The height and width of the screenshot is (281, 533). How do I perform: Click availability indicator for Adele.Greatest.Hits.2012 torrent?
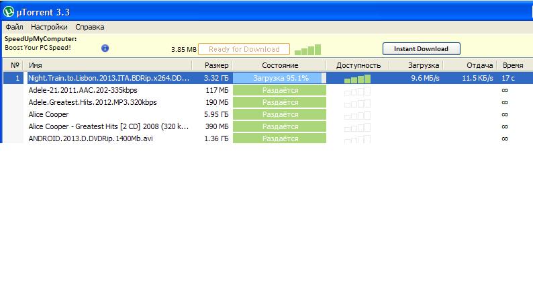357,103
